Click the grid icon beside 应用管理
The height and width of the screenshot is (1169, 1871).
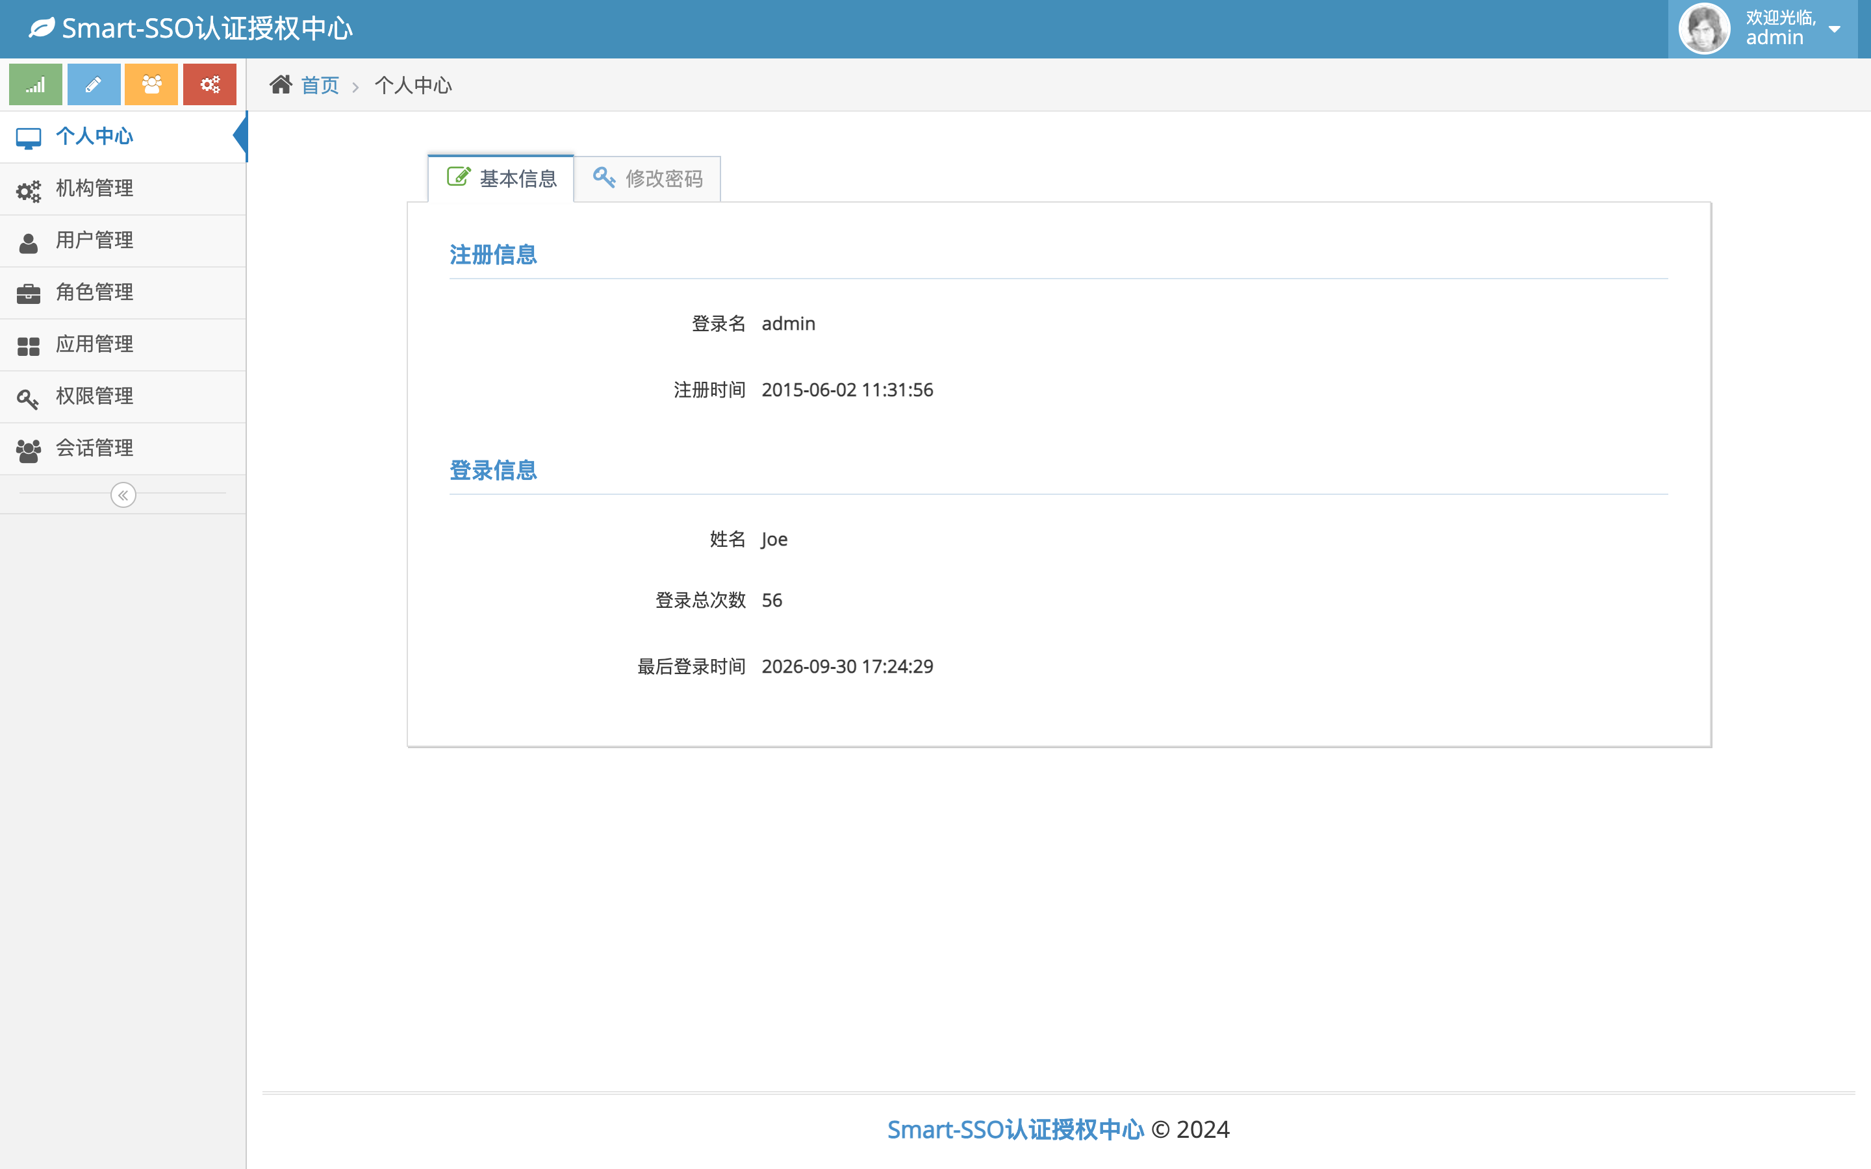tap(29, 346)
